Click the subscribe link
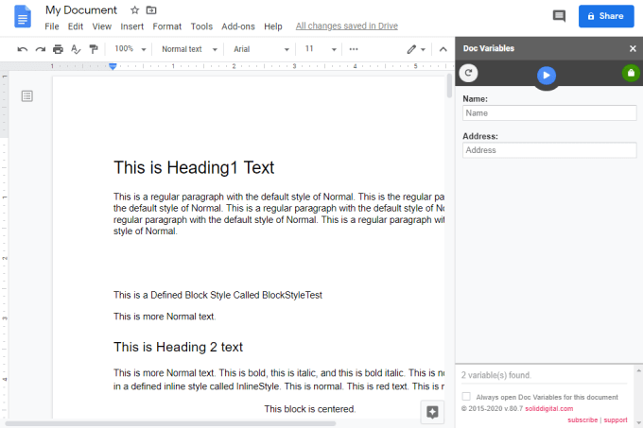The width and height of the screenshot is (643, 428). (x=582, y=420)
